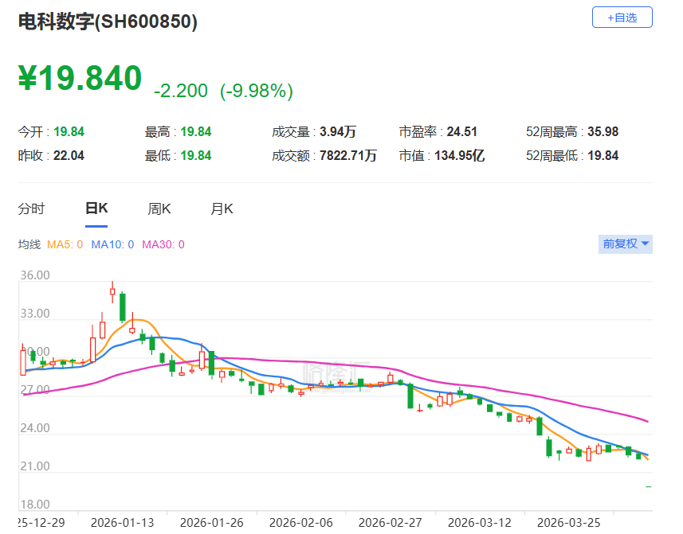Add stock to watchlist with +自选
The image size is (683, 534).
pos(622,18)
